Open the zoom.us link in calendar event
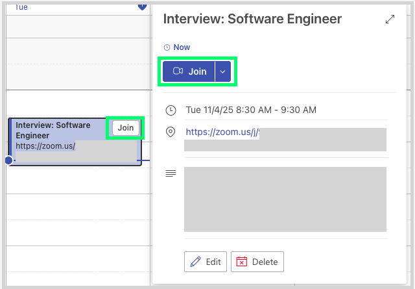Viewport: 415px width, 289px height. 45,146
